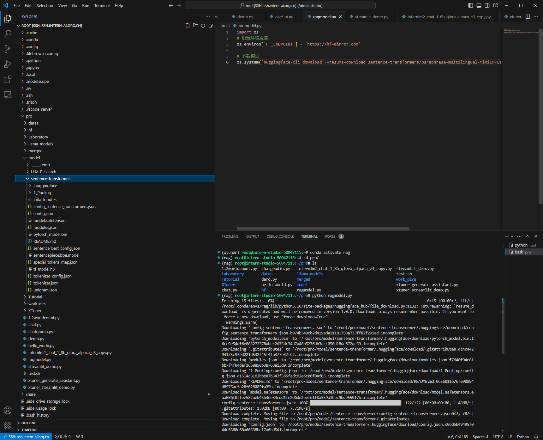Switch to the streamlit_demo.py tab
Image resolution: width=543 pixels, height=440 pixels.
coord(371,17)
